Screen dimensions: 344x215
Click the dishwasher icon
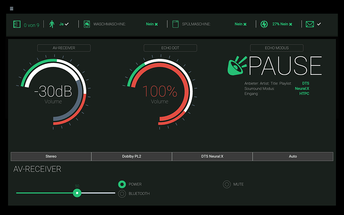point(175,24)
